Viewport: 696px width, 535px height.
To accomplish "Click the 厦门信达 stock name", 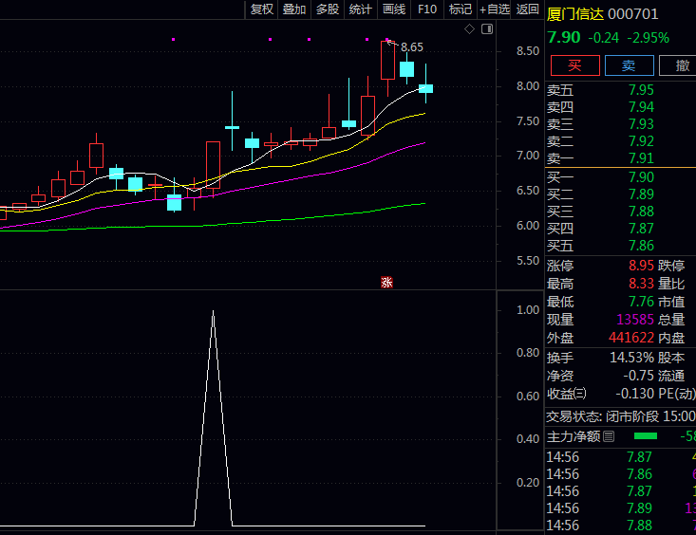I will [x=574, y=13].
